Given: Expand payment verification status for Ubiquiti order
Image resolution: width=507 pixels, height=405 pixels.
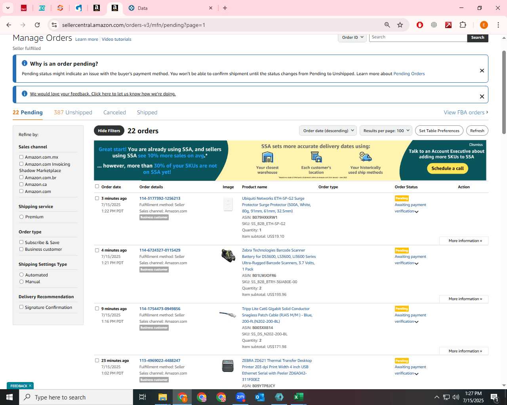Looking at the screenshot, I should [416, 212].
